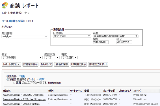Click the 編集 link next to 検索条件
The height and width of the screenshot is (106, 160).
(x=22, y=76)
